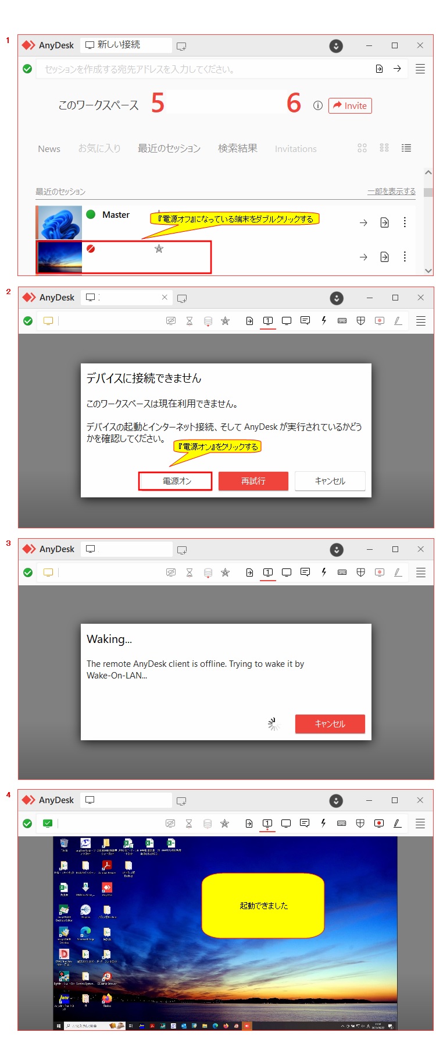
Task: Open three-dot menu in the Master row
Action: click(x=405, y=222)
